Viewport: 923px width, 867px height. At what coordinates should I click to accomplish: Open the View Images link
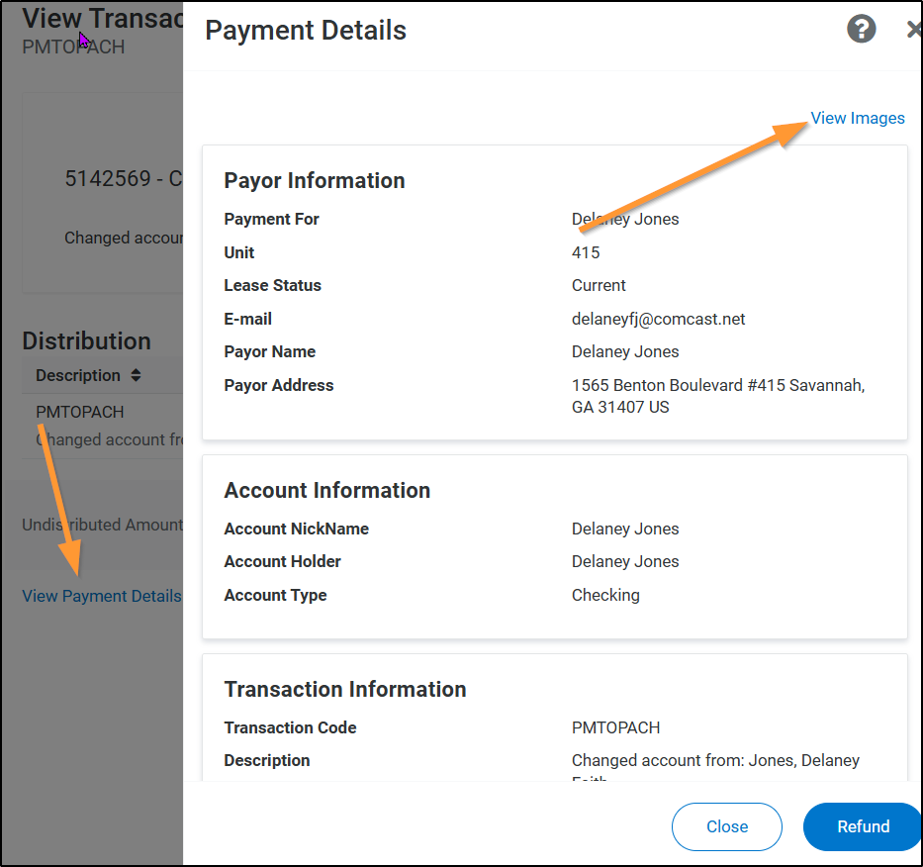tap(857, 119)
